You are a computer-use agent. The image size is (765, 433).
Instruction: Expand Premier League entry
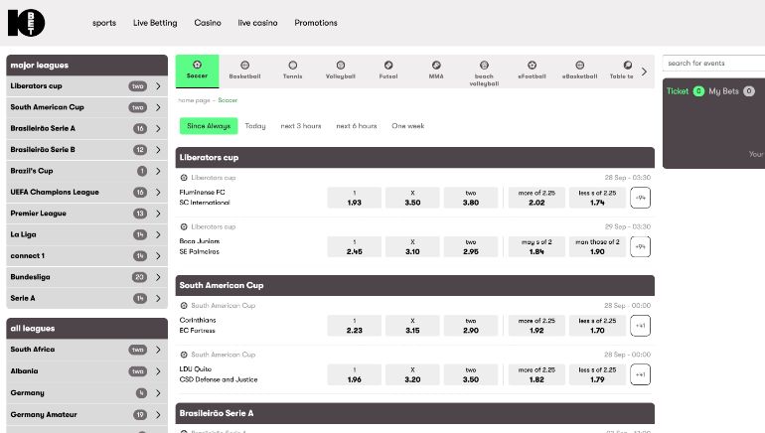pyautogui.click(x=86, y=214)
